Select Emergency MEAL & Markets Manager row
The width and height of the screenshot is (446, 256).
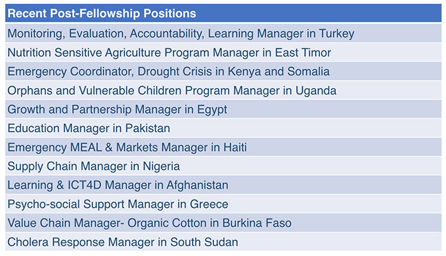[223, 147]
